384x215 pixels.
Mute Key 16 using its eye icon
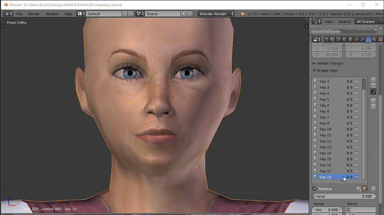[356, 165]
